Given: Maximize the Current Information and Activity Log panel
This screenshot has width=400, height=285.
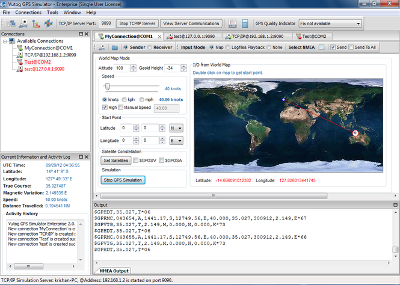Looking at the screenshot, I should tap(81, 157).
